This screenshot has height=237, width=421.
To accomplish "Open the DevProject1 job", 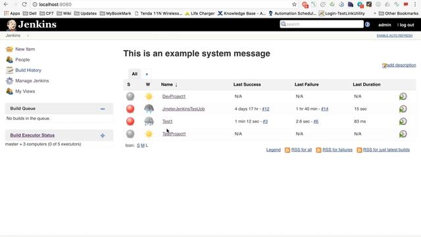I will click(174, 97).
